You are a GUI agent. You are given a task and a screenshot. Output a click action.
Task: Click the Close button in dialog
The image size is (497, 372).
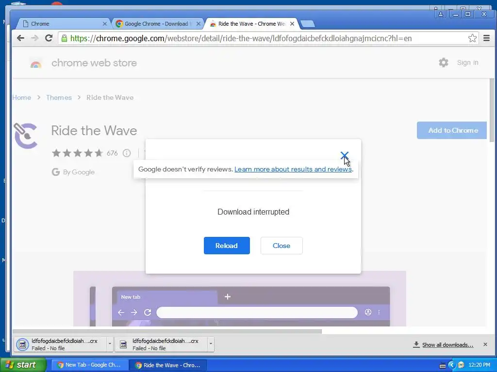[x=282, y=246]
